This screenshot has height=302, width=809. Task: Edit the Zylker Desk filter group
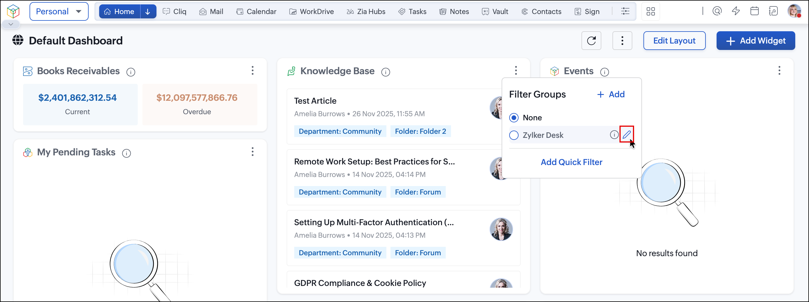[626, 135]
